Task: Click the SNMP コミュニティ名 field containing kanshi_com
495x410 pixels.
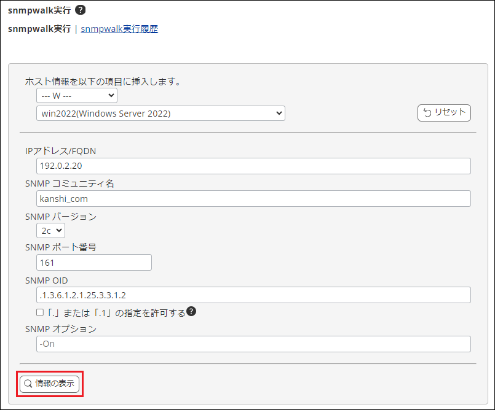Action: point(253,199)
